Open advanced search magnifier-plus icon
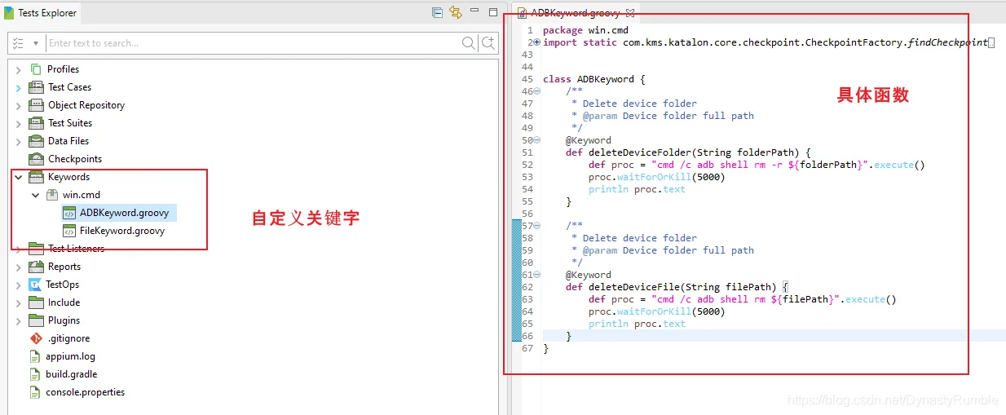The image size is (1006, 415). click(x=488, y=43)
